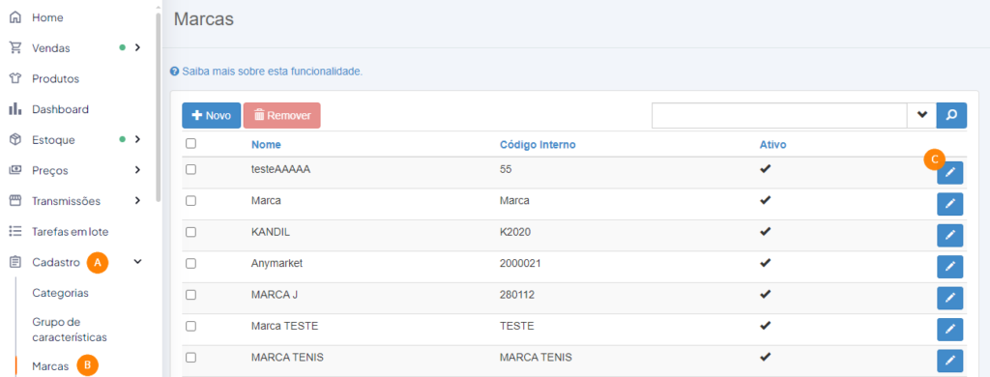The height and width of the screenshot is (377, 990).
Task: Click the Home house icon in sidebar
Action: 15,17
